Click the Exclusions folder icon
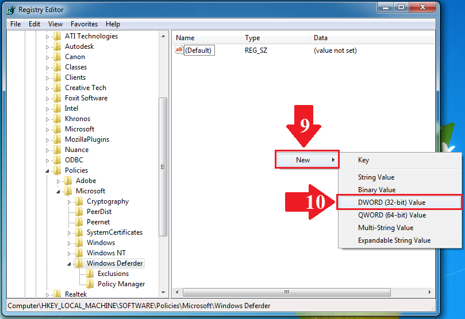The width and height of the screenshot is (465, 319). 90,274
